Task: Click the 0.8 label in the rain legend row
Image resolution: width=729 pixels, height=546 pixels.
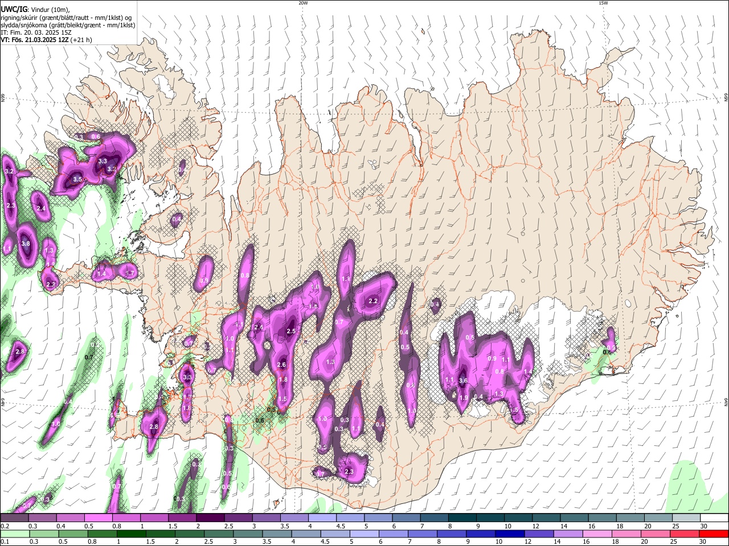Action: pyautogui.click(x=92, y=542)
